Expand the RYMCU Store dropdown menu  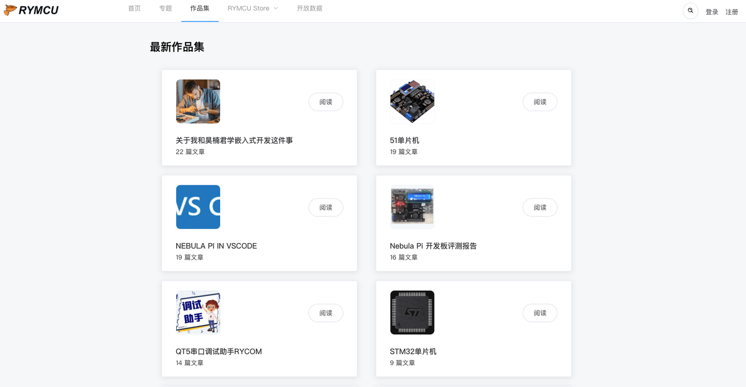pyautogui.click(x=252, y=8)
